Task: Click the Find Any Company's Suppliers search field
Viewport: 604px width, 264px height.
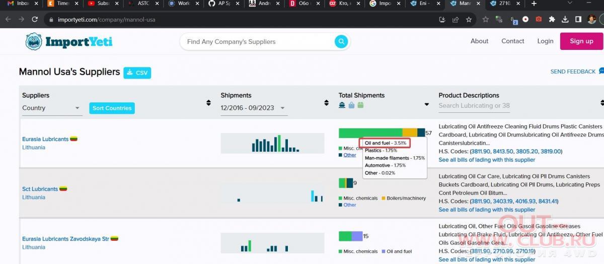Action: [259, 42]
